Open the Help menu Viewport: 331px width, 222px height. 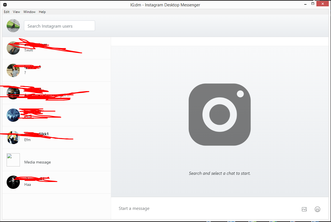(x=42, y=12)
